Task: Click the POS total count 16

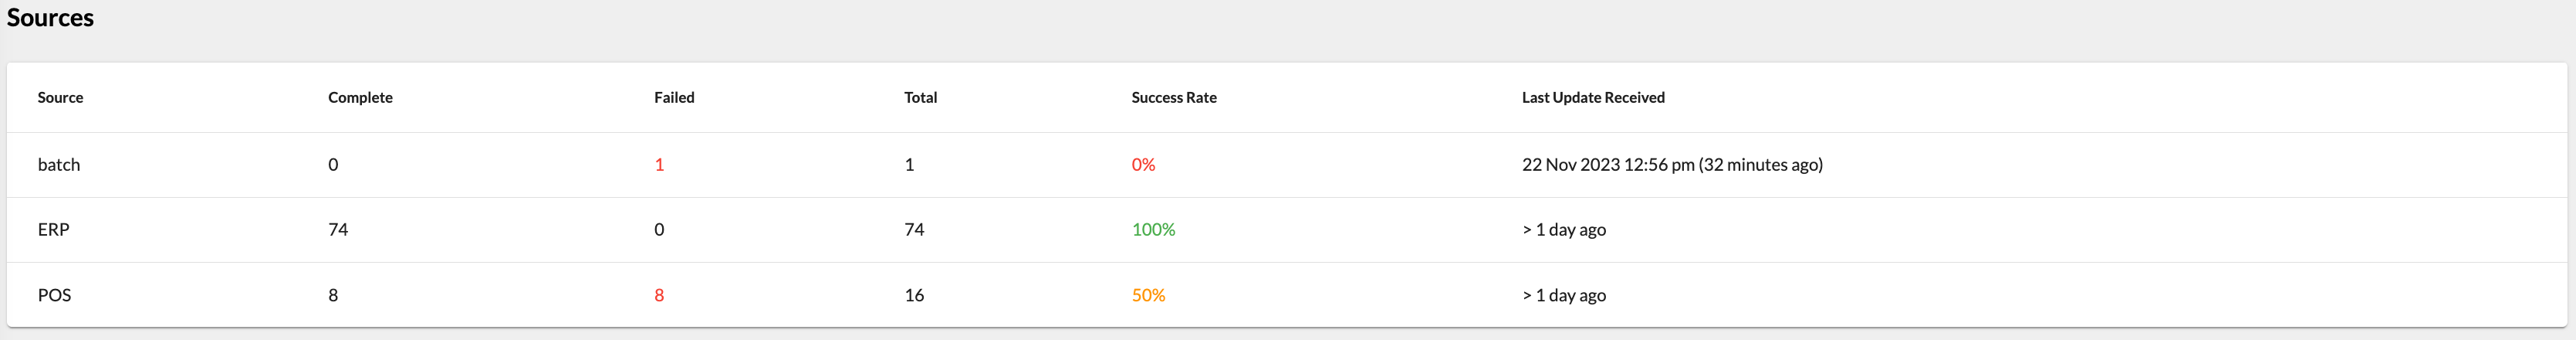Action: click(x=914, y=296)
